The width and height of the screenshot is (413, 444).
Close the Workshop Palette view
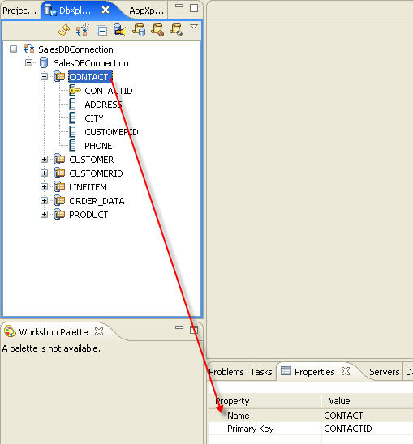99,331
